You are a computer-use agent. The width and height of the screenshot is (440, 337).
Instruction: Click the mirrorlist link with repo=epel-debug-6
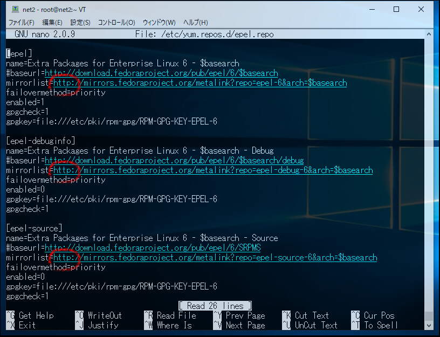click(x=213, y=170)
